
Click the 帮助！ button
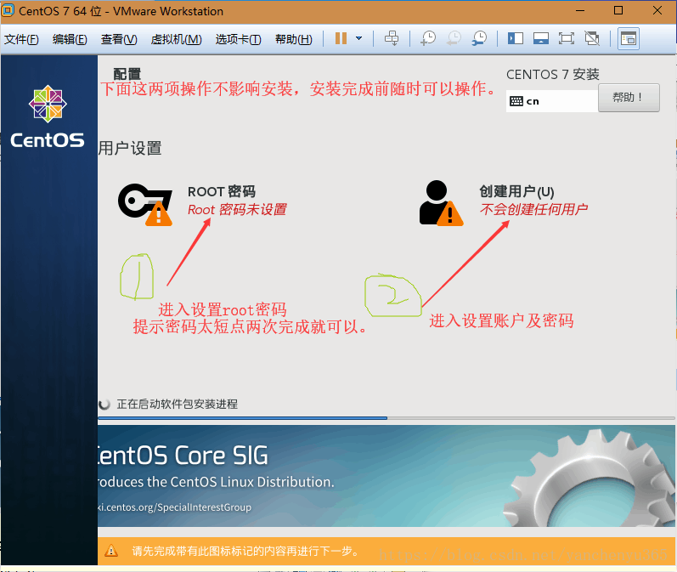[629, 98]
